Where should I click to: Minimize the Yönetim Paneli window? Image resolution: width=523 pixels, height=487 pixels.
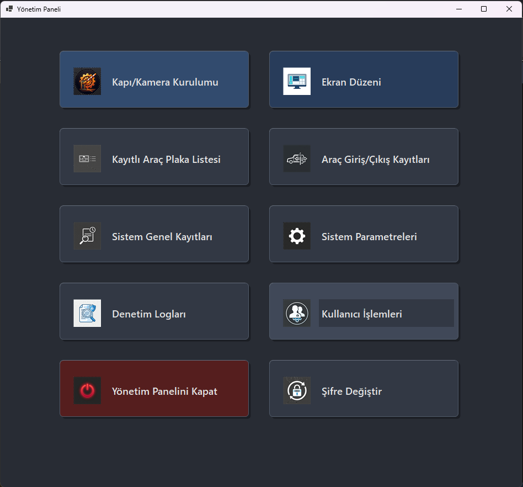[x=459, y=9]
